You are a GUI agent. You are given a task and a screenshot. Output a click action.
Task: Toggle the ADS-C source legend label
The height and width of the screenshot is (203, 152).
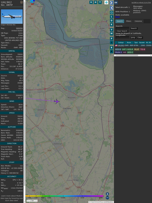coord(130,52)
